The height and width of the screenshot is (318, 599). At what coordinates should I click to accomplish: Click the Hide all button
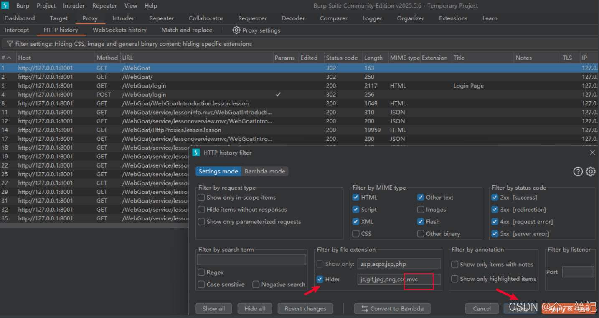pos(255,309)
